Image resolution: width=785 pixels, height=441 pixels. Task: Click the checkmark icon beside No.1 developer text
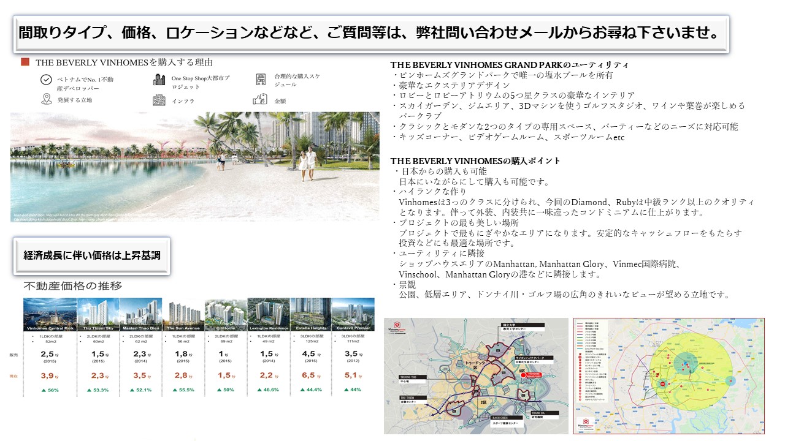[x=45, y=80]
